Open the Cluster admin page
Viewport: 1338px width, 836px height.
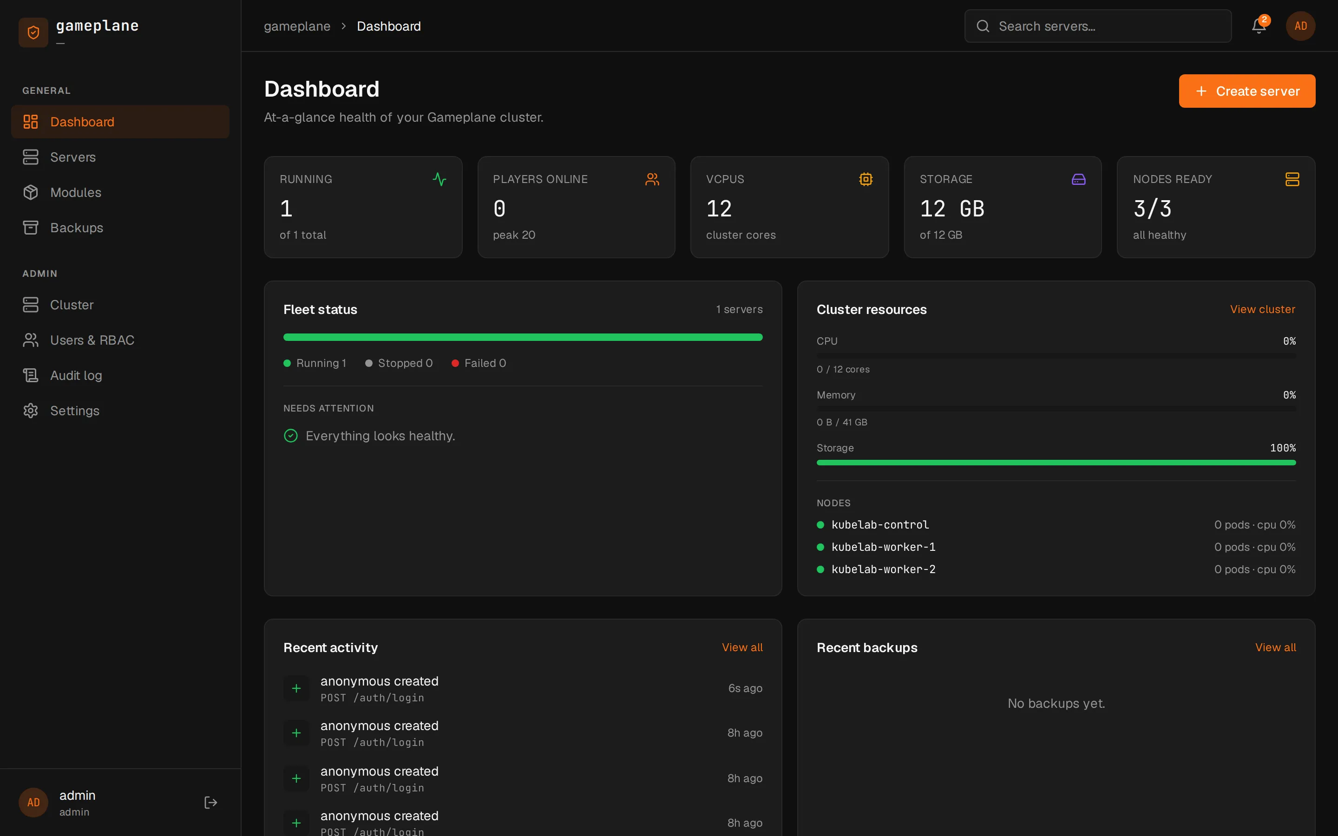point(120,305)
